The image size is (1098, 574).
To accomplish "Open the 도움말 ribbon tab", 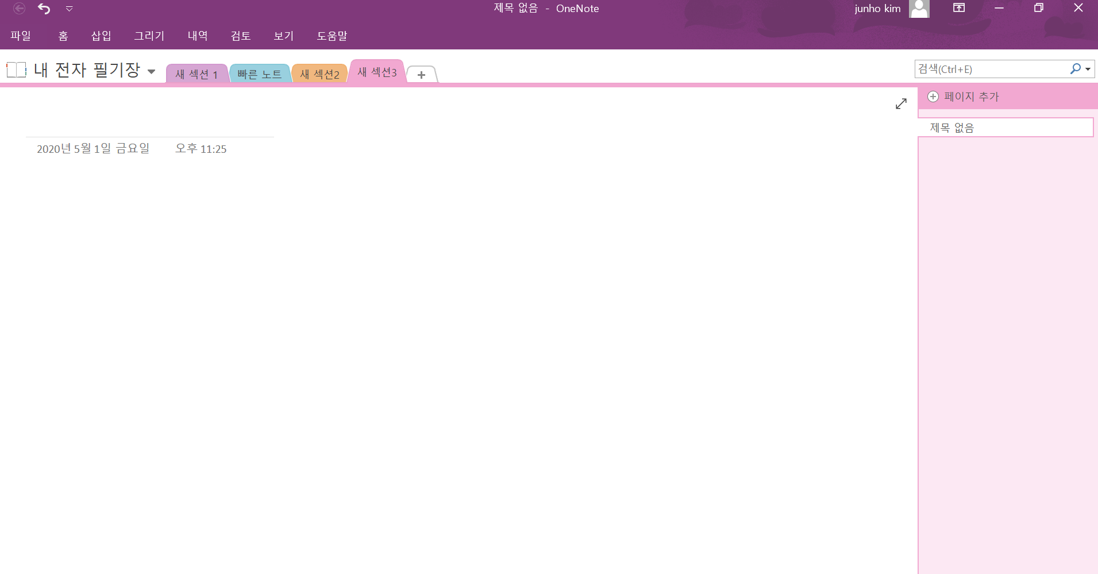I will (332, 36).
